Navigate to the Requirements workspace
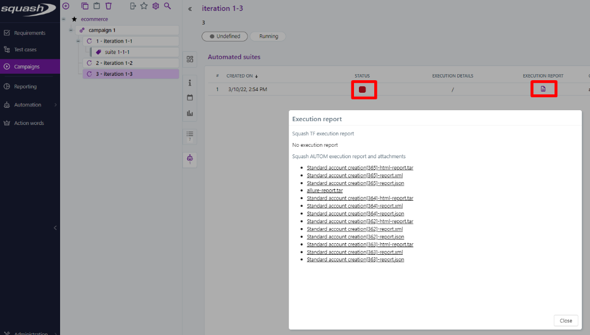Screen dimensions: 590x335 [30, 32]
